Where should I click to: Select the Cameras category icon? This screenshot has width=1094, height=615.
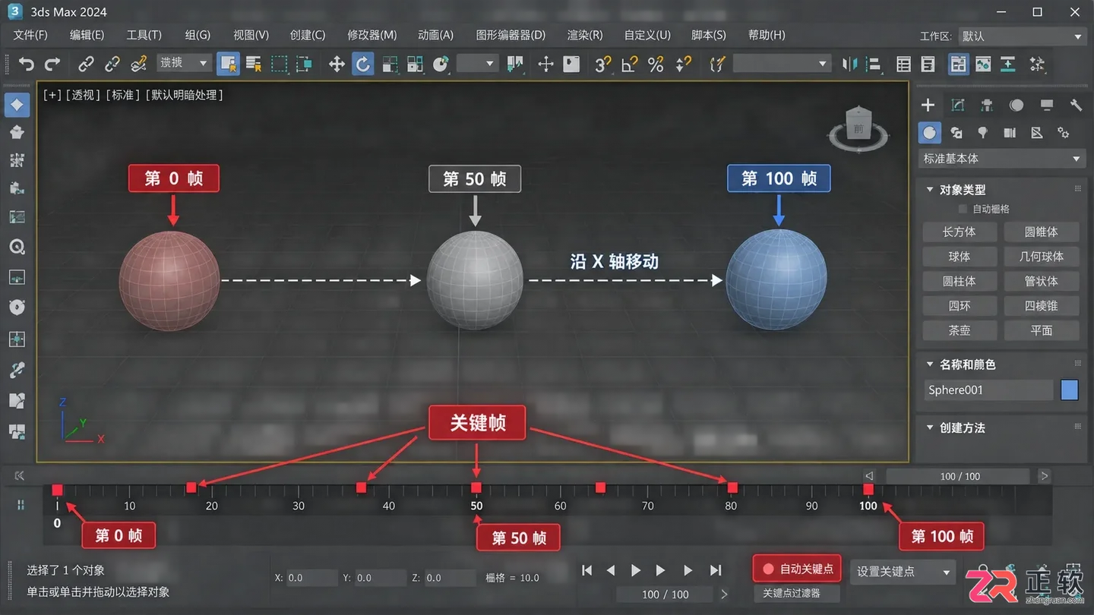coord(1010,133)
